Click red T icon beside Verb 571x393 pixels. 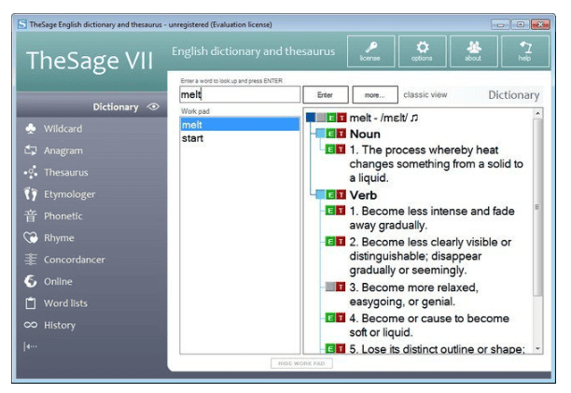point(341,195)
